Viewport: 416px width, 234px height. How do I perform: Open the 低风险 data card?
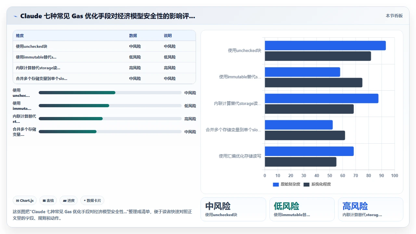(x=302, y=209)
